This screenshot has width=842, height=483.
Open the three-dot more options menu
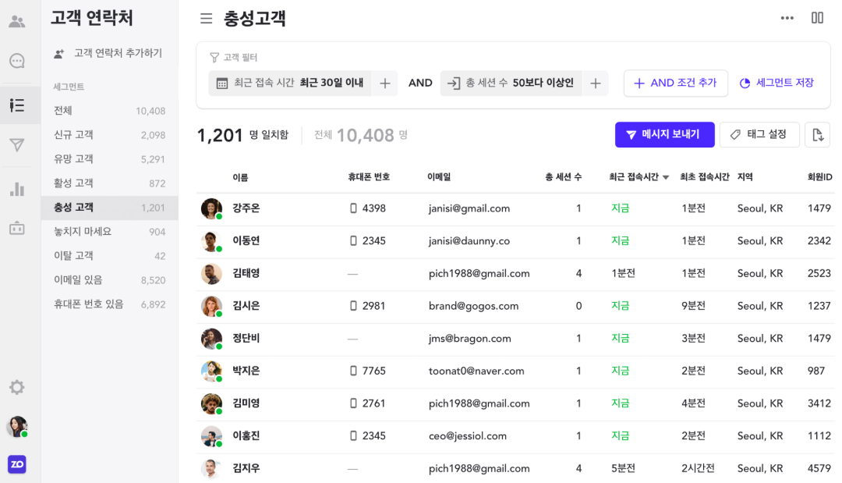point(787,18)
